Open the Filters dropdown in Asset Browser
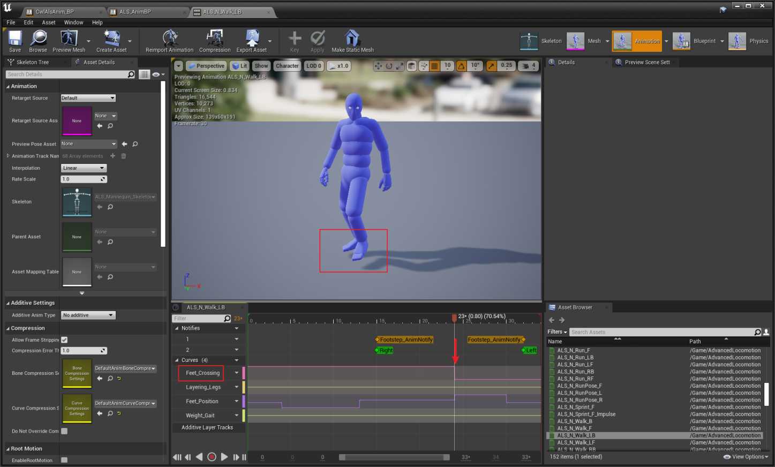The height and width of the screenshot is (467, 775). 557,332
